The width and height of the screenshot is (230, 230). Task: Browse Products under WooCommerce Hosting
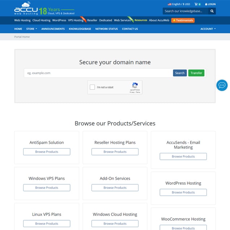pyautogui.click(x=183, y=228)
